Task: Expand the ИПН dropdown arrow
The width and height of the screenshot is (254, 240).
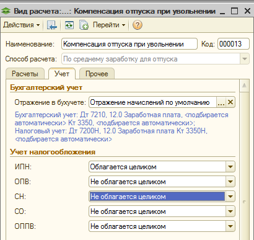Action: click(230, 167)
